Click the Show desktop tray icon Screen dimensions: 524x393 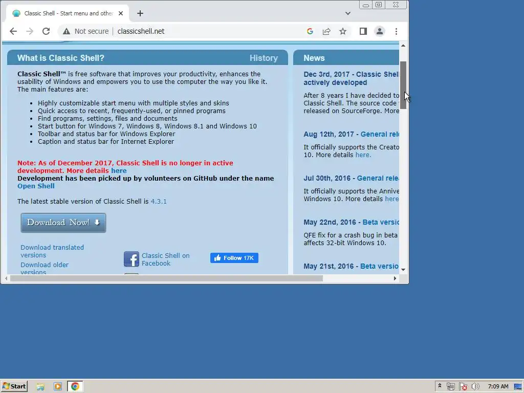point(518,387)
